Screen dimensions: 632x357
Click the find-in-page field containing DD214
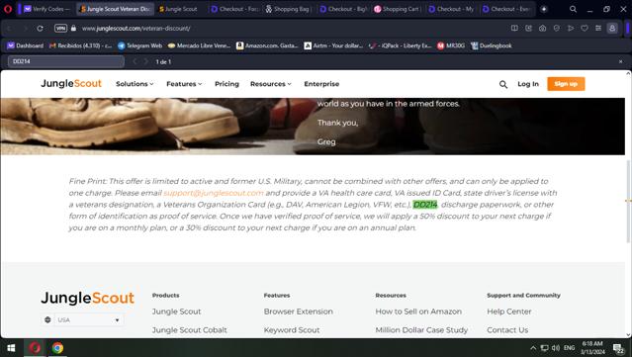65,61
